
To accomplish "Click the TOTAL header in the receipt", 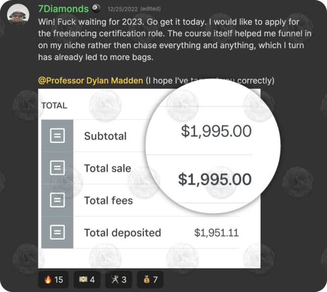I will click(x=54, y=106).
